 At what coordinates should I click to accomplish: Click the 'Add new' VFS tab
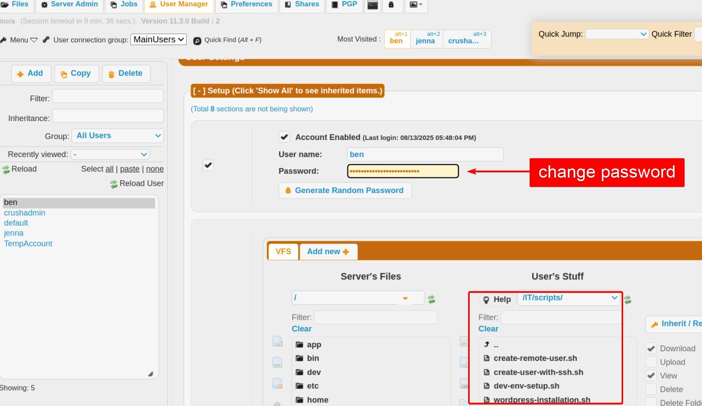pos(328,251)
